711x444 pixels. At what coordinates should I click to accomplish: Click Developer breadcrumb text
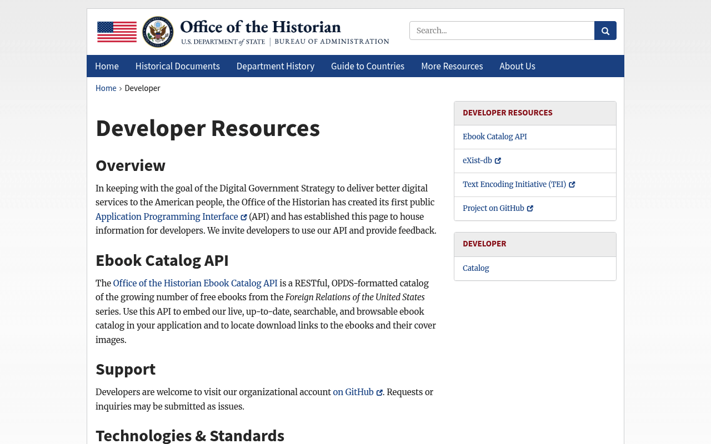(x=142, y=88)
